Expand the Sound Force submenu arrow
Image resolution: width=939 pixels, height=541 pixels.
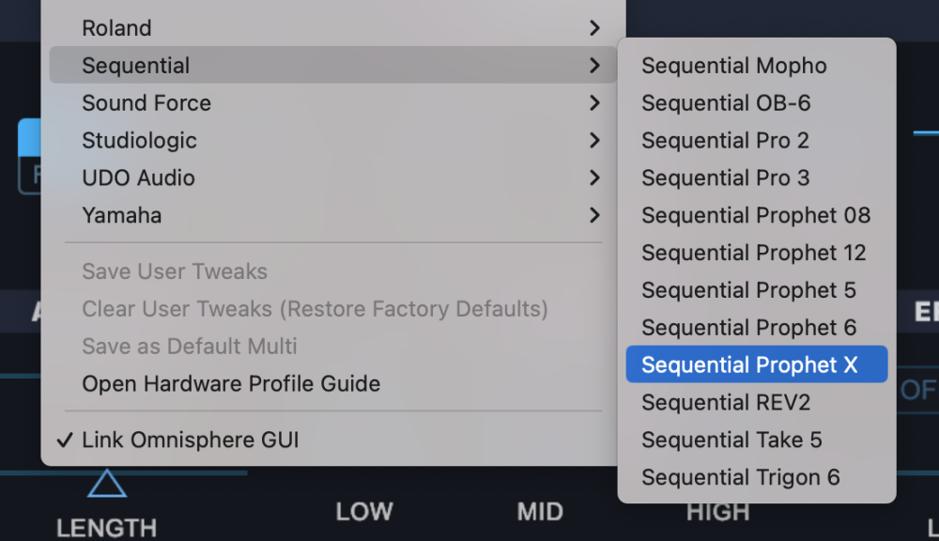[593, 103]
